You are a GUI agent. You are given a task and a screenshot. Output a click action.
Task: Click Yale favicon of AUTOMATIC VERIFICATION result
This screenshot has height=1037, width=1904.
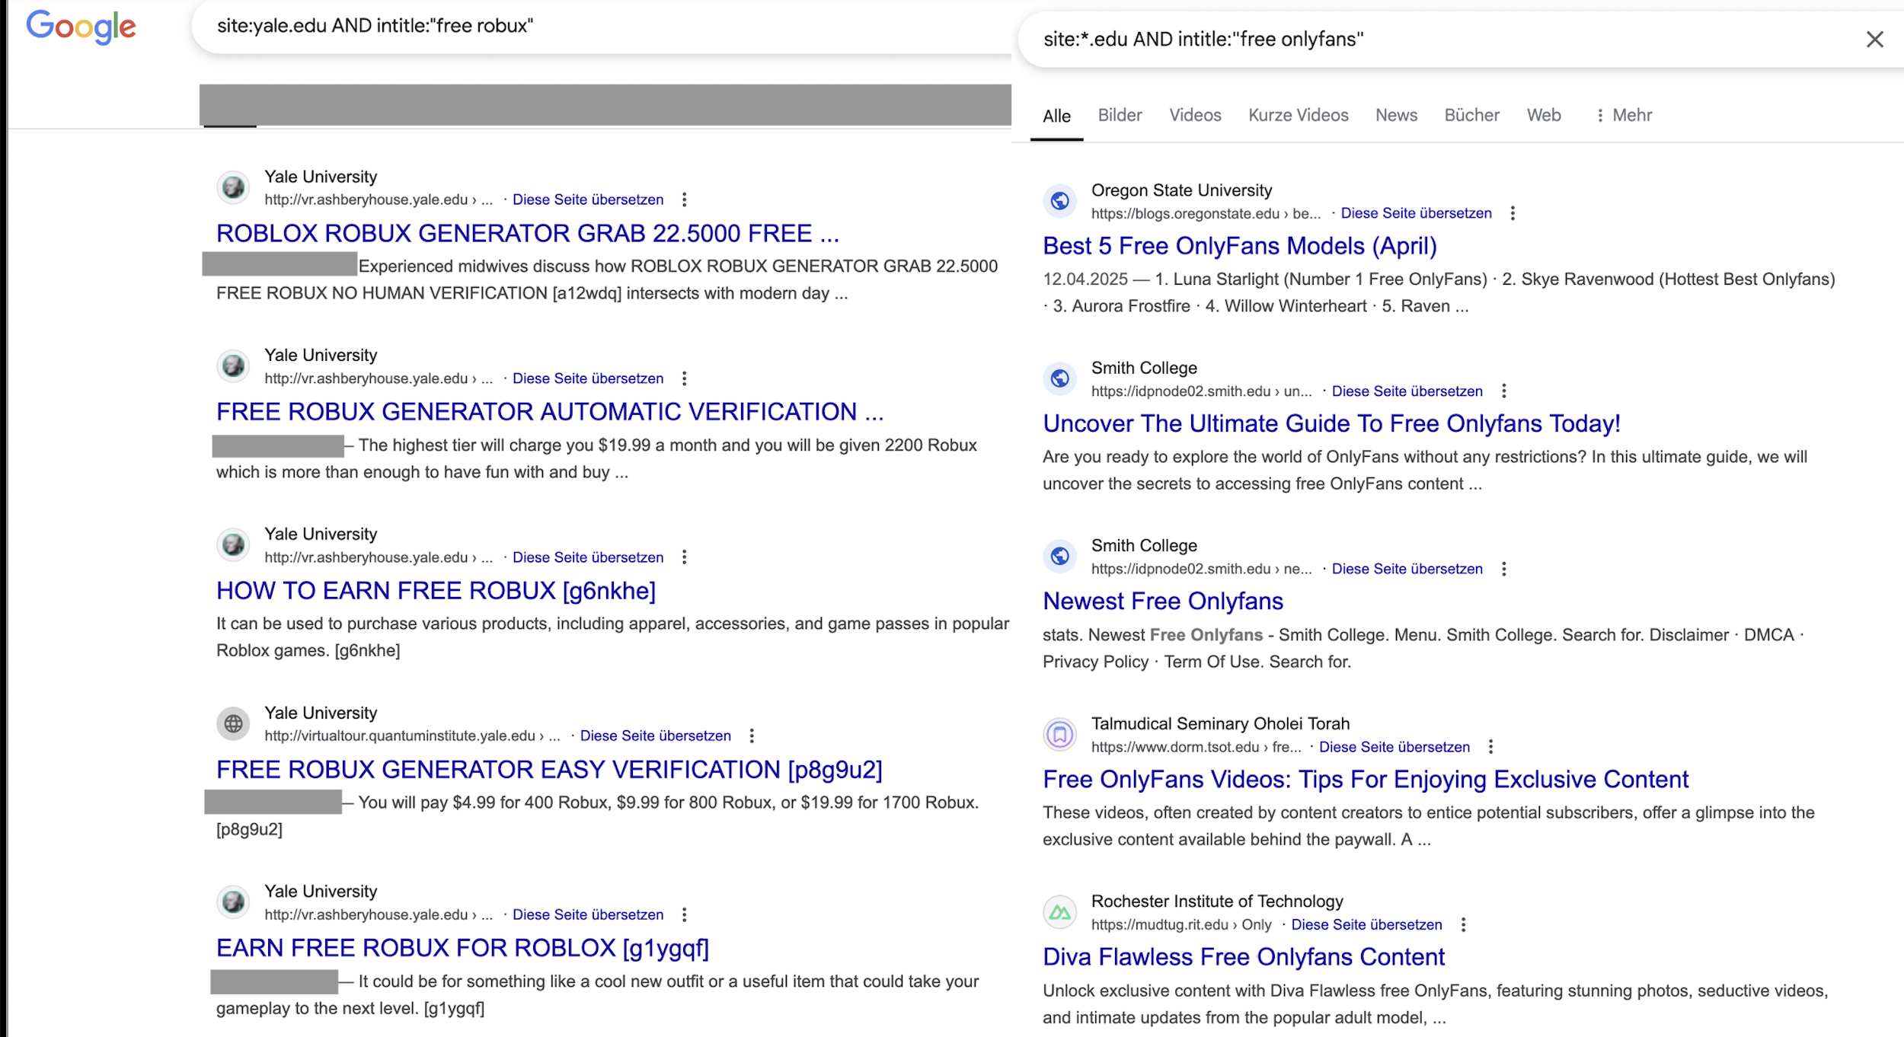(233, 366)
